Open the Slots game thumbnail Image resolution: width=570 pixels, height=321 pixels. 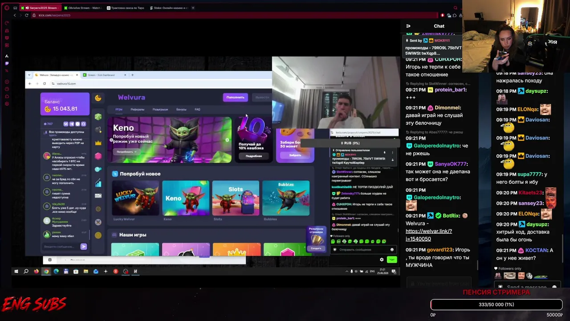236,198
